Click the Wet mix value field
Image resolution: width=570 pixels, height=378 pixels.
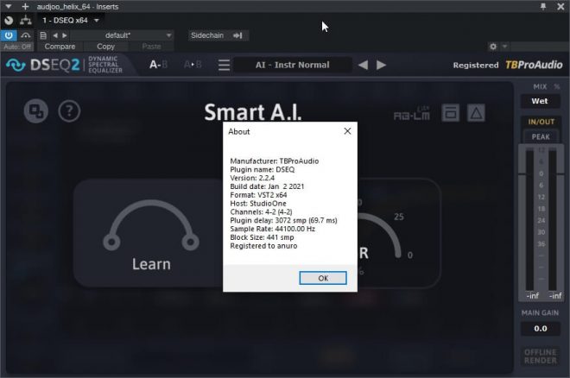click(540, 101)
